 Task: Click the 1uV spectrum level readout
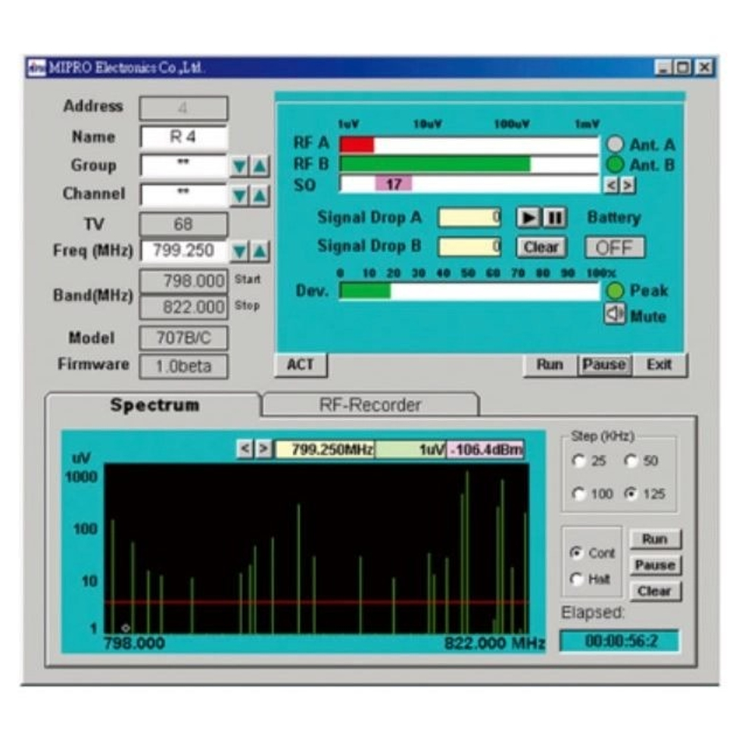410,449
